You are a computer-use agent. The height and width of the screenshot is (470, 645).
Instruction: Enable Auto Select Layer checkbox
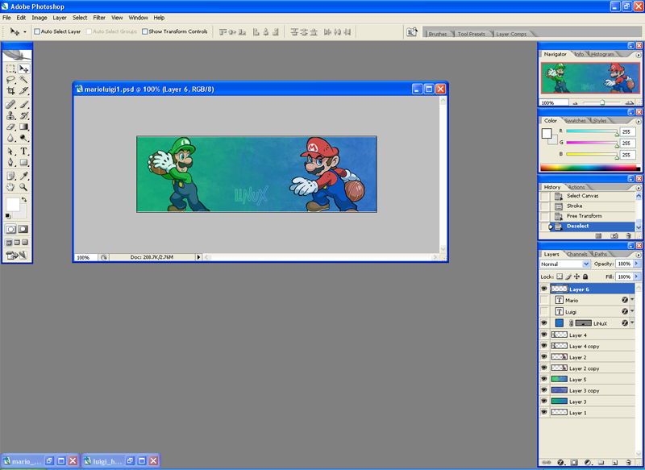point(37,32)
